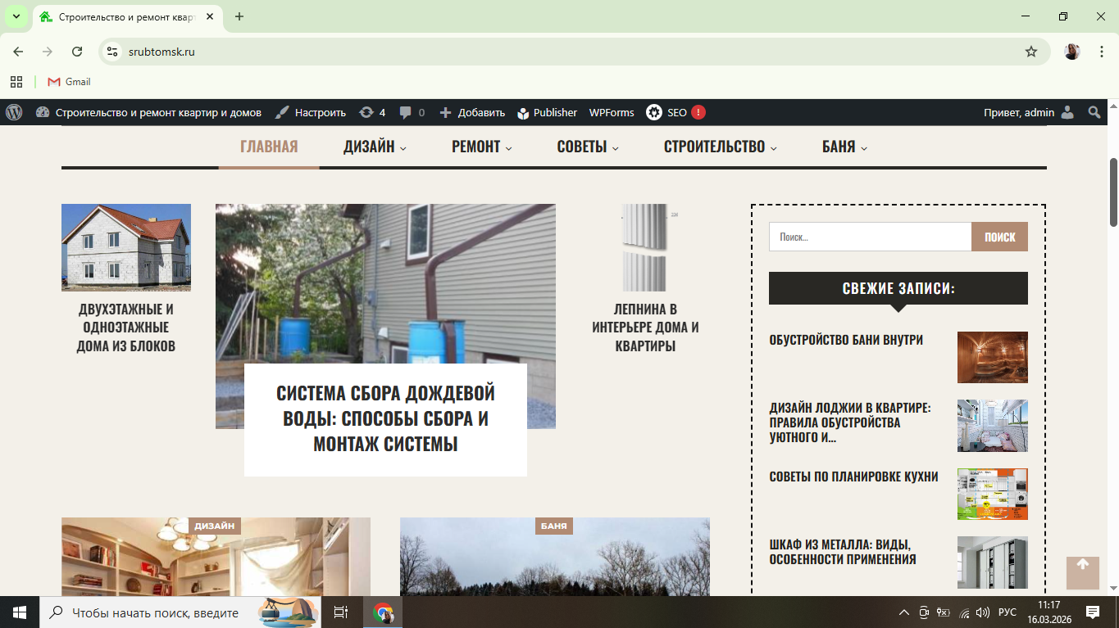Open the SEO menu with red alert badge
1119x628 pixels.
675,112
